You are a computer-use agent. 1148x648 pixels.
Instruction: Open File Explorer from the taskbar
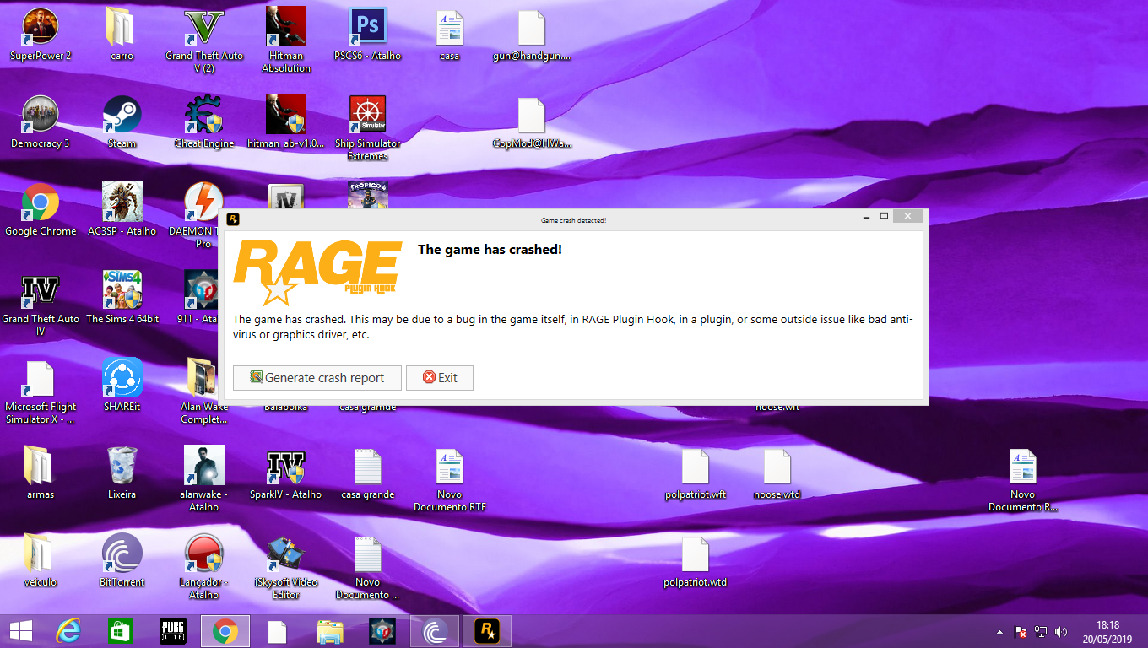[329, 631]
